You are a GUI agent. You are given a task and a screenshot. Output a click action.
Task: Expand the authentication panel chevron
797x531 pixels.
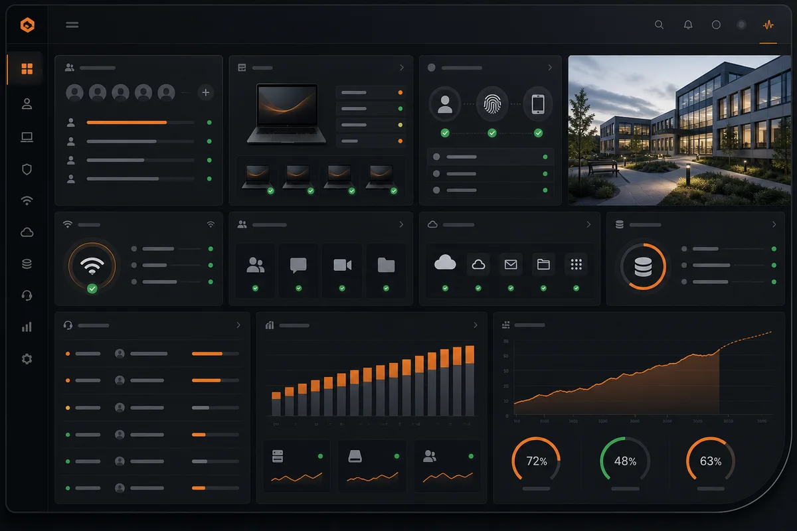coord(550,68)
